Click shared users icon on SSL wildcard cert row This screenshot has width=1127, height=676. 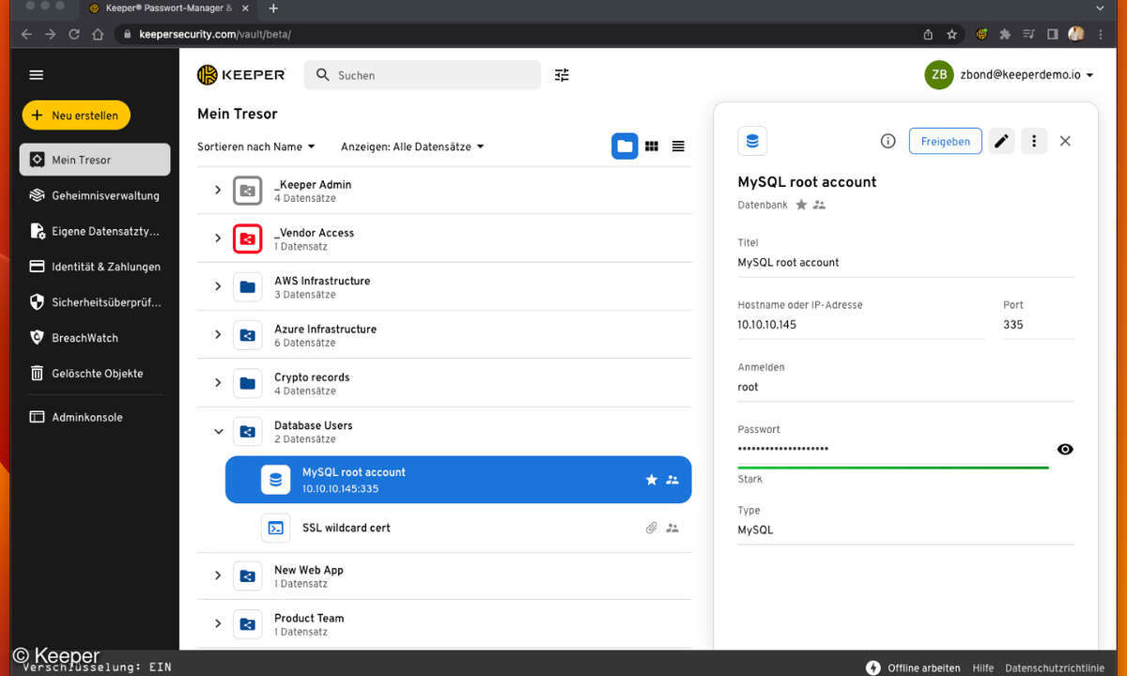(672, 528)
